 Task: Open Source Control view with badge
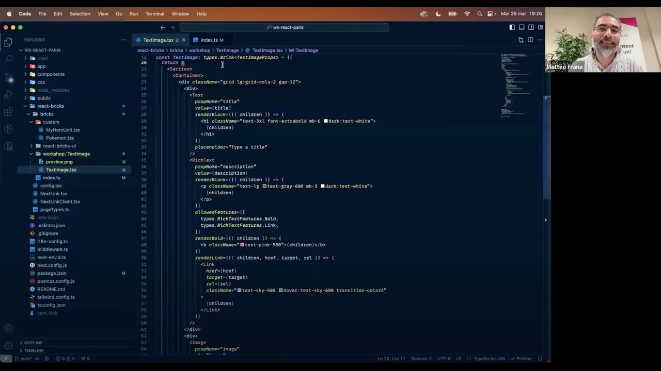coord(8,77)
